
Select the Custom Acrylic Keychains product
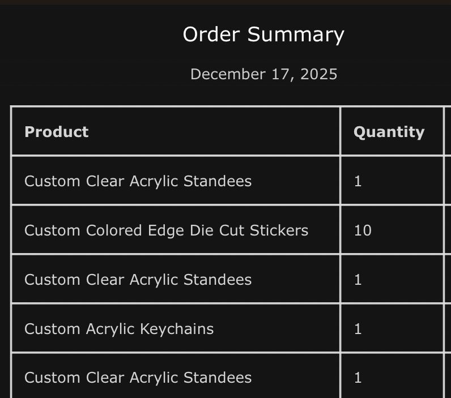click(x=119, y=329)
